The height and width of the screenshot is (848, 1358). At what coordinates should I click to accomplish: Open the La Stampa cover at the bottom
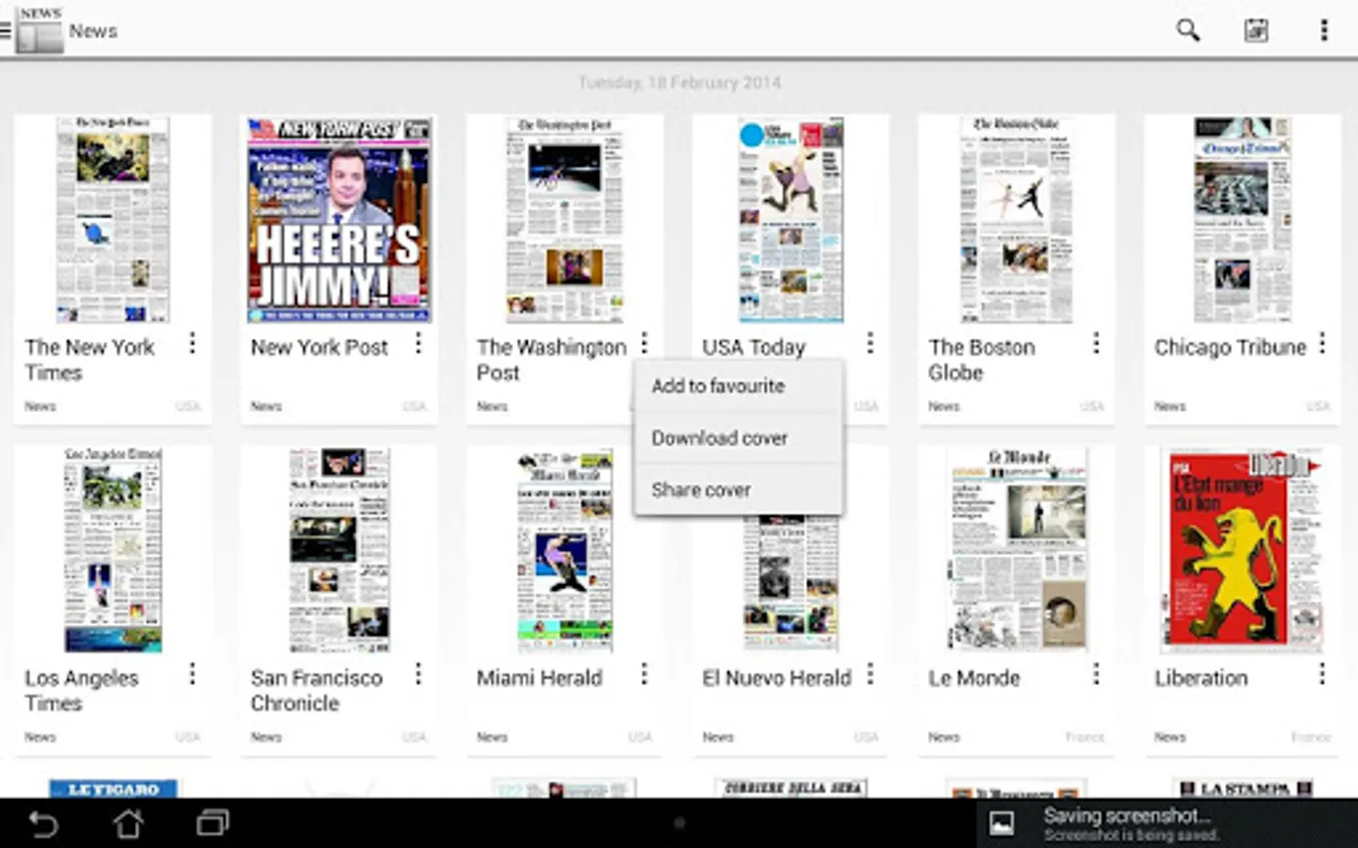pyautogui.click(x=1243, y=789)
